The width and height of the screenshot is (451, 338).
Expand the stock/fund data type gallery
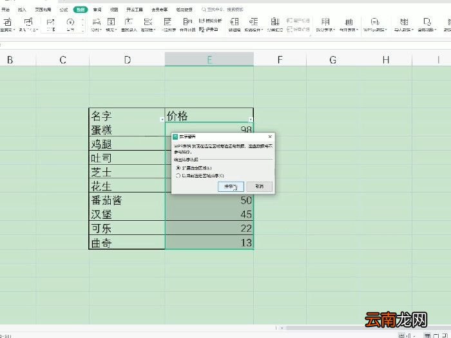click(x=83, y=30)
